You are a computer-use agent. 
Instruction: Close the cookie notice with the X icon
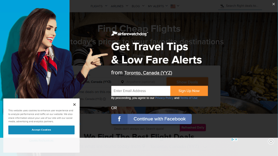tap(75, 104)
